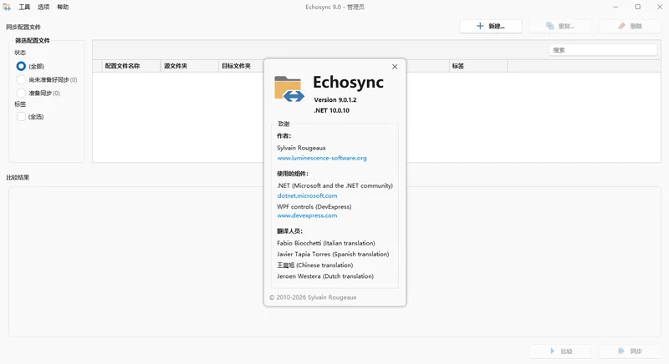Click the 源文件夹 column header
The width and height of the screenshot is (669, 364).
(190, 66)
